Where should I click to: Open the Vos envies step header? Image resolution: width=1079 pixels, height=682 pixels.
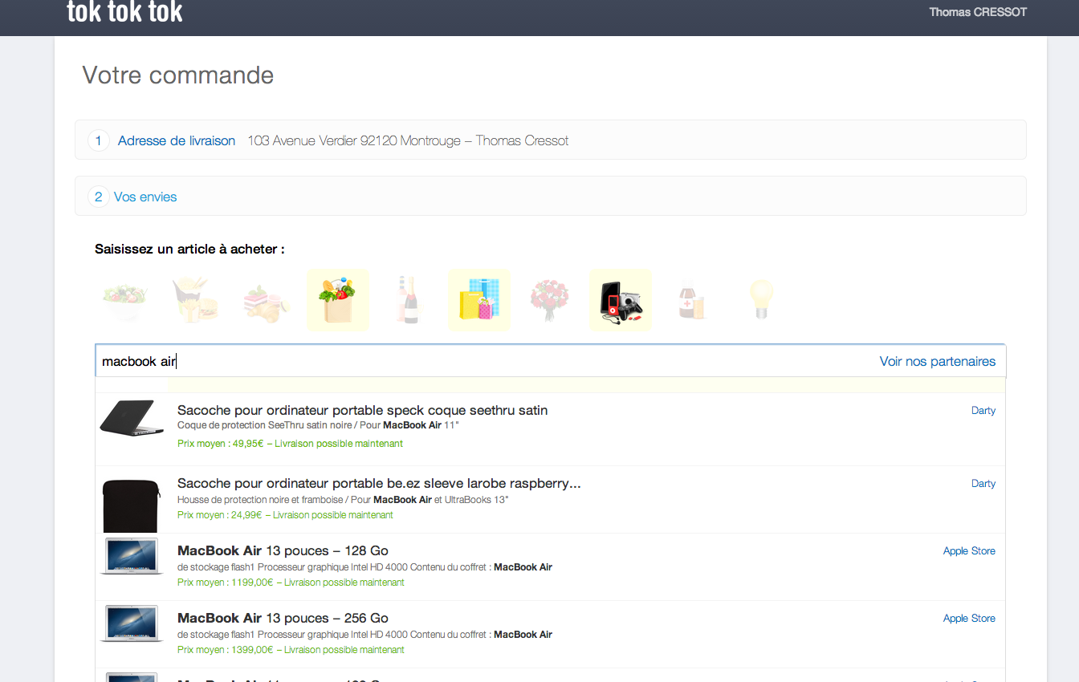point(145,197)
